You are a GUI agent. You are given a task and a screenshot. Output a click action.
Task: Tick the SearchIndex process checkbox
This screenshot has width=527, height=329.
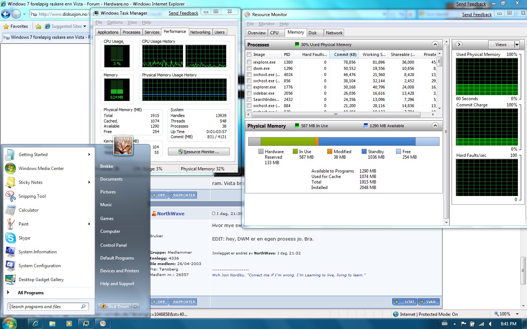coord(249,99)
